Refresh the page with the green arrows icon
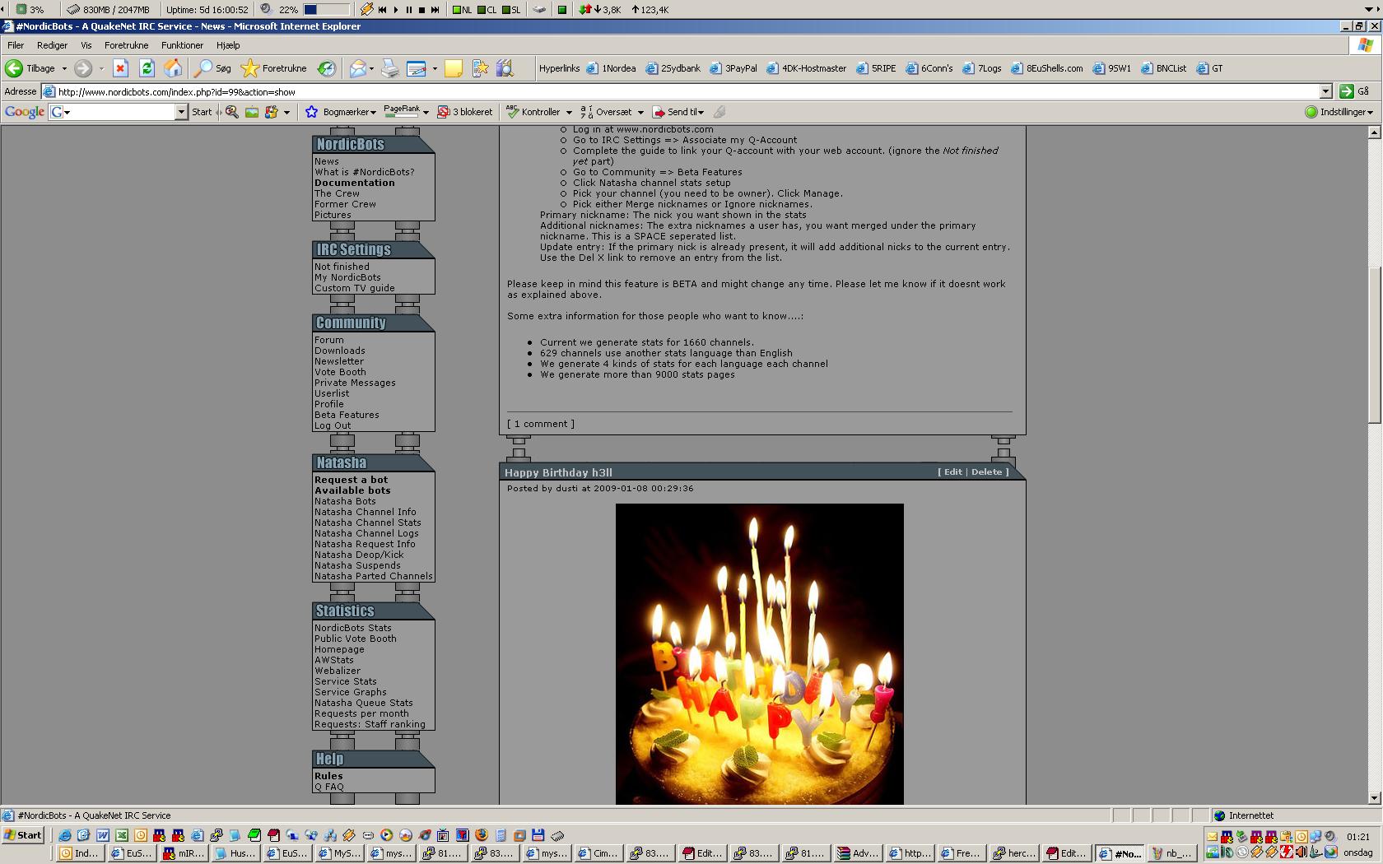Viewport: 1383px width, 864px height. (x=147, y=68)
